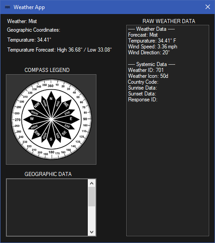Click the "Geographic Coordinates:" label
Viewport: 215px width, 243px height.
point(33,30)
